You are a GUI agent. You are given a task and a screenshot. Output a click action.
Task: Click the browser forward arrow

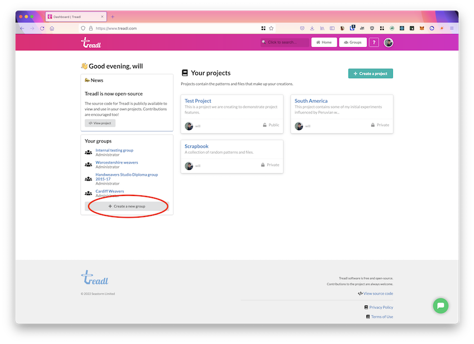(32, 28)
